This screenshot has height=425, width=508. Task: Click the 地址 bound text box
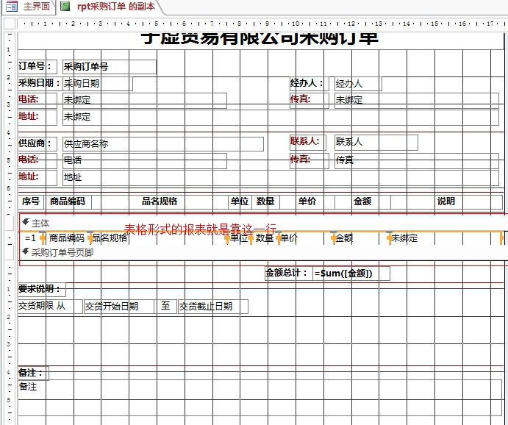point(281,178)
